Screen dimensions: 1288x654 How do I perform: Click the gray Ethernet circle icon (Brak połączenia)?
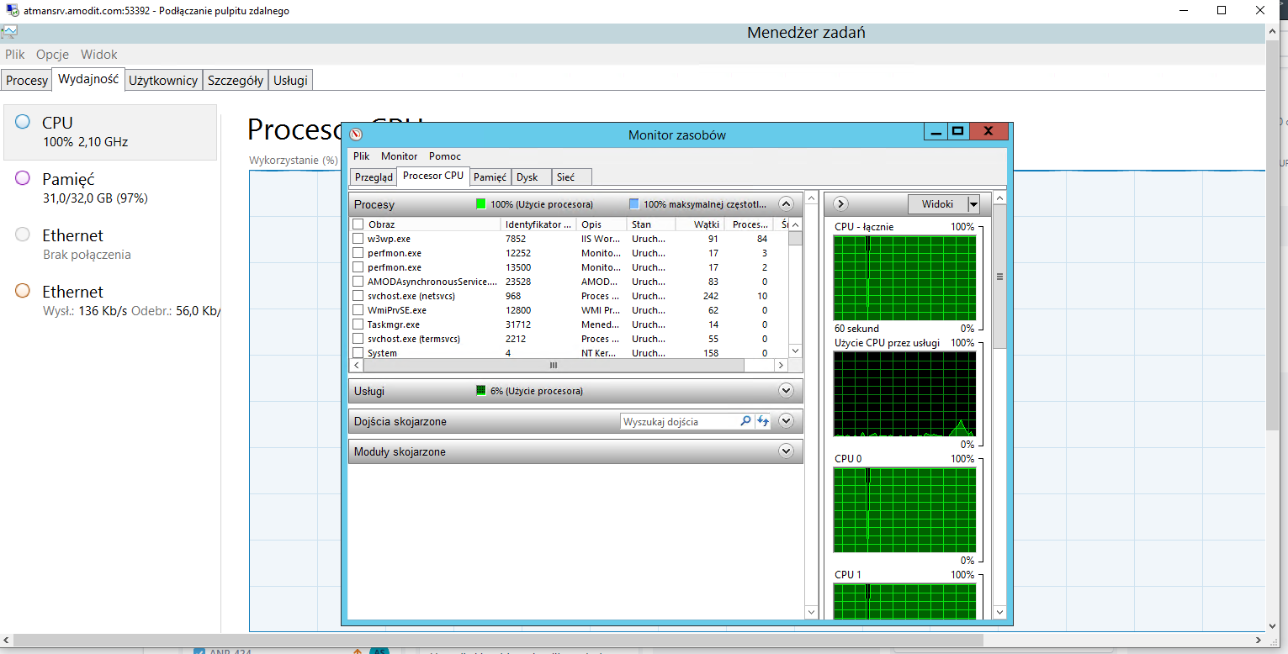(x=23, y=235)
